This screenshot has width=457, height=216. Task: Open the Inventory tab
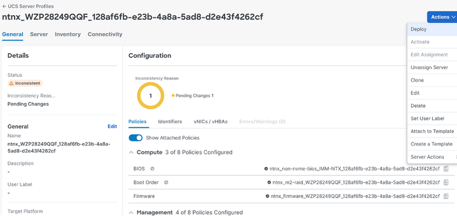coord(67,34)
